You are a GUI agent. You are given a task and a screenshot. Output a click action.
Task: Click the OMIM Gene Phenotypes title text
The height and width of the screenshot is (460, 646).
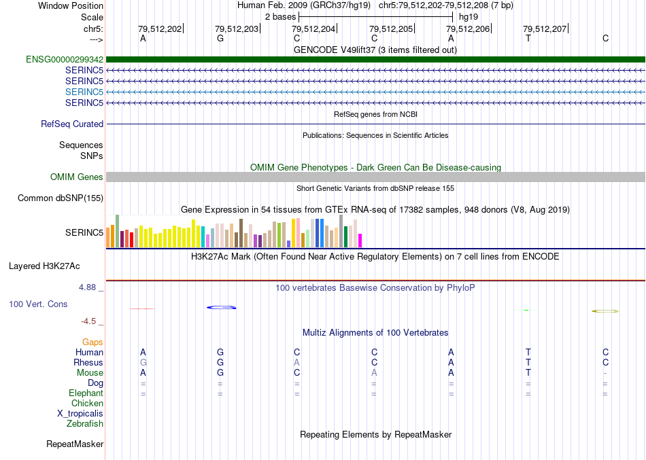coord(375,168)
